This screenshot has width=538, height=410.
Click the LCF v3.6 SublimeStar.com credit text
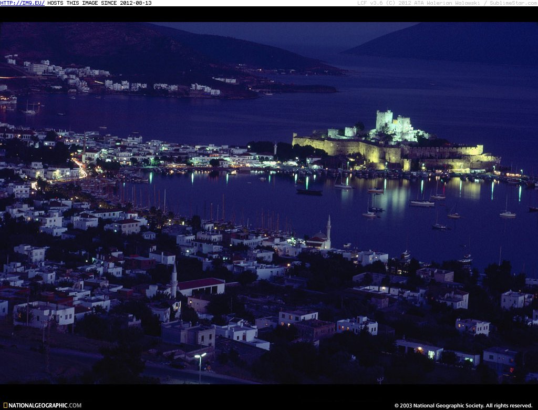point(447,3)
